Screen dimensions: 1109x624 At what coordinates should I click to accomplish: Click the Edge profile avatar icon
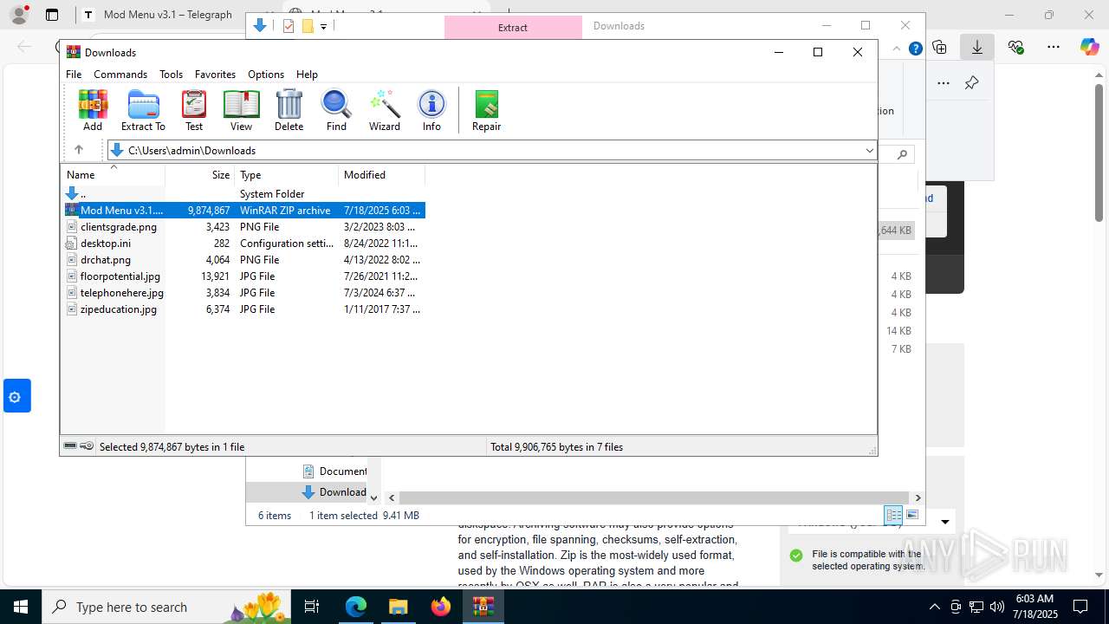pyautogui.click(x=19, y=14)
